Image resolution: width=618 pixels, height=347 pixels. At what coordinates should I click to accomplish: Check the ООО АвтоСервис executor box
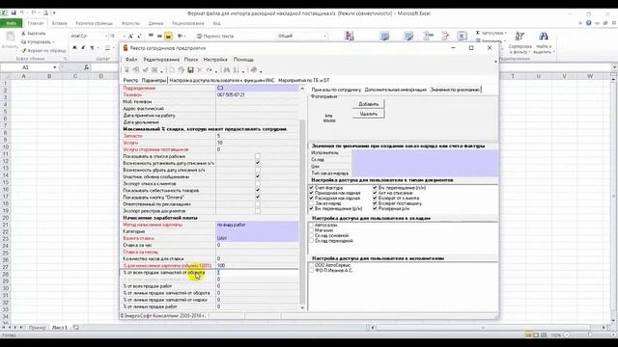[311, 266]
